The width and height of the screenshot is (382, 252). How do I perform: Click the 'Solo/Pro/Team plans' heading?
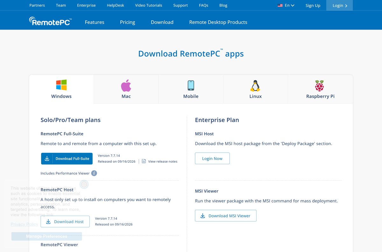pyautogui.click(x=70, y=120)
